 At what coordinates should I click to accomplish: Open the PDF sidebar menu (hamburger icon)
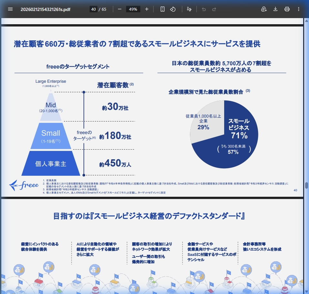(x=10, y=9)
